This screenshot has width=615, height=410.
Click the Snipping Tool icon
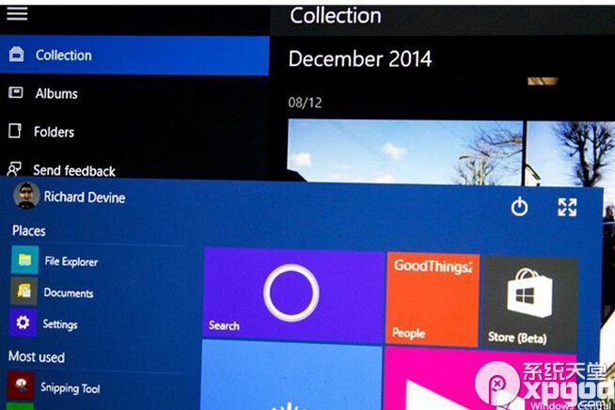point(21,386)
